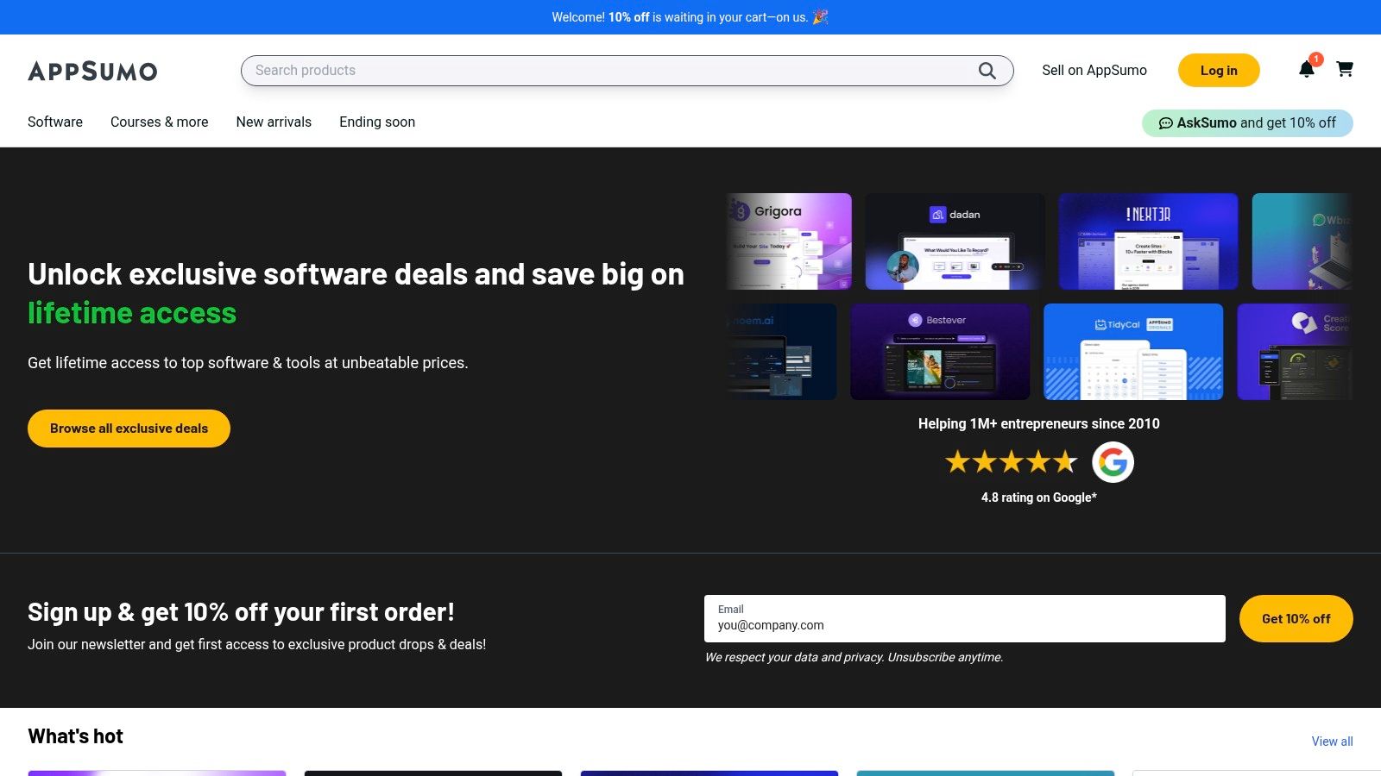Click the AppSumo logo
Screen dimensions: 1381x776
[x=92, y=71]
